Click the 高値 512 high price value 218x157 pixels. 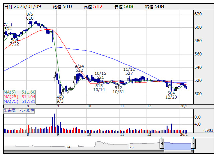click(97, 6)
